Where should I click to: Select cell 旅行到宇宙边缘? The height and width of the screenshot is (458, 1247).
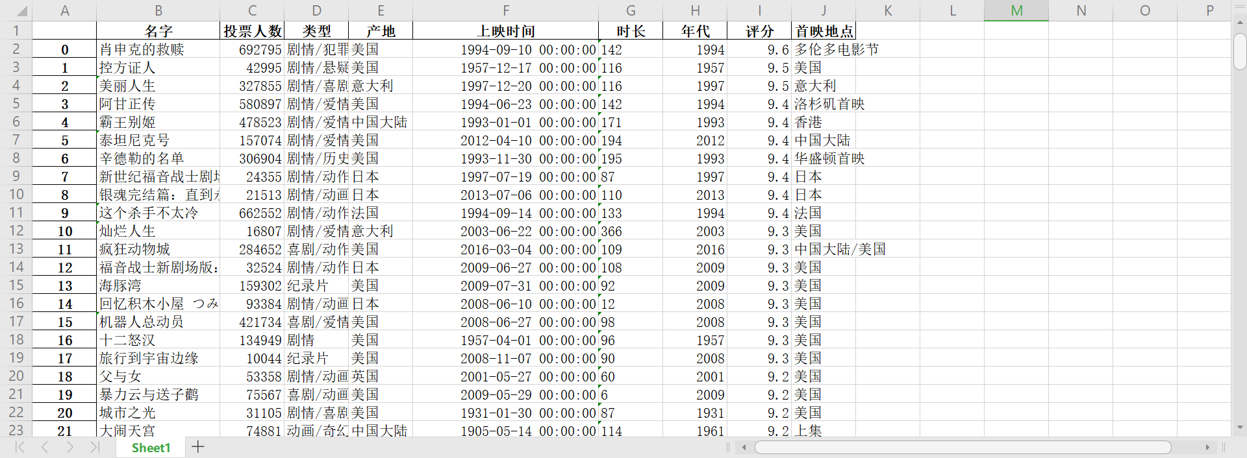coord(158,358)
